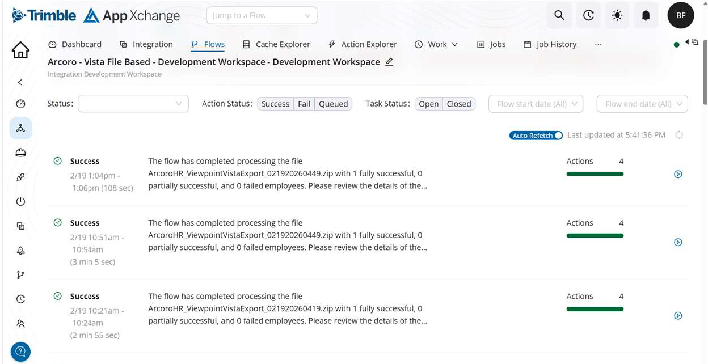Open the Action Explorer tab
This screenshot has height=364, width=708.
pyautogui.click(x=363, y=44)
